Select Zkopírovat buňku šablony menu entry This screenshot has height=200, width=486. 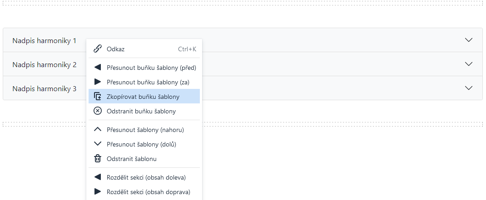click(144, 96)
